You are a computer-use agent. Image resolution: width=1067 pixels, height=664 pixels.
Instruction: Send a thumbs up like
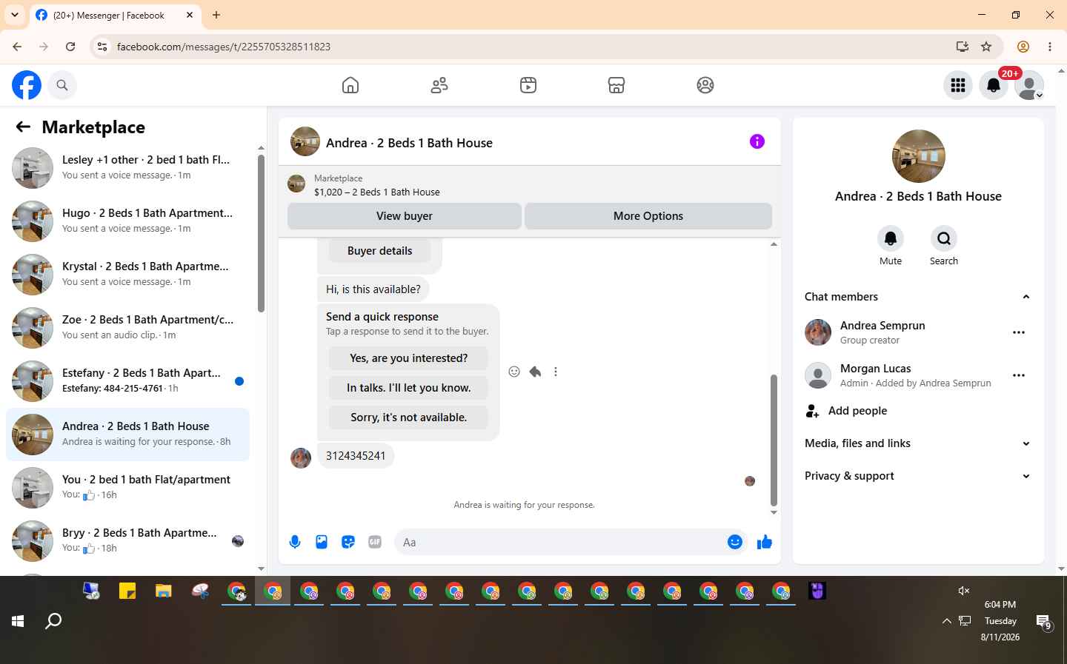765,542
